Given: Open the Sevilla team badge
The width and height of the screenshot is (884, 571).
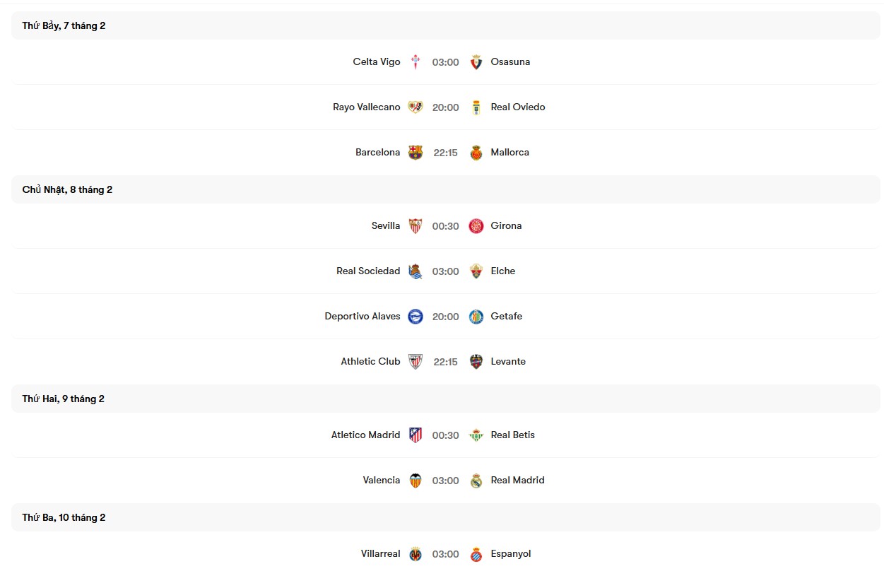Looking at the screenshot, I should [416, 225].
